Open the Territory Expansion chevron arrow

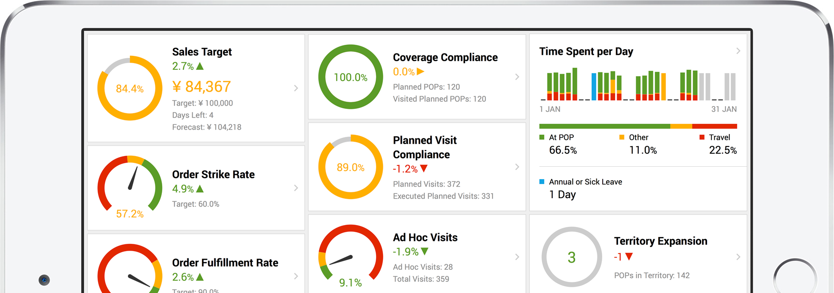[x=738, y=257]
